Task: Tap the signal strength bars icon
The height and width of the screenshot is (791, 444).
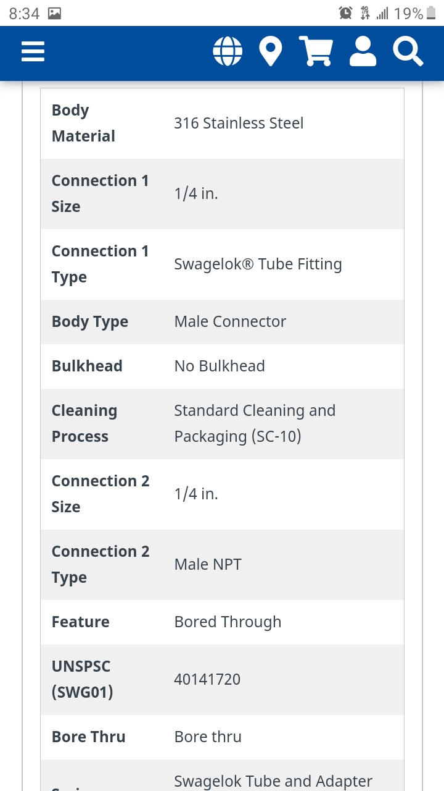Action: point(383,13)
